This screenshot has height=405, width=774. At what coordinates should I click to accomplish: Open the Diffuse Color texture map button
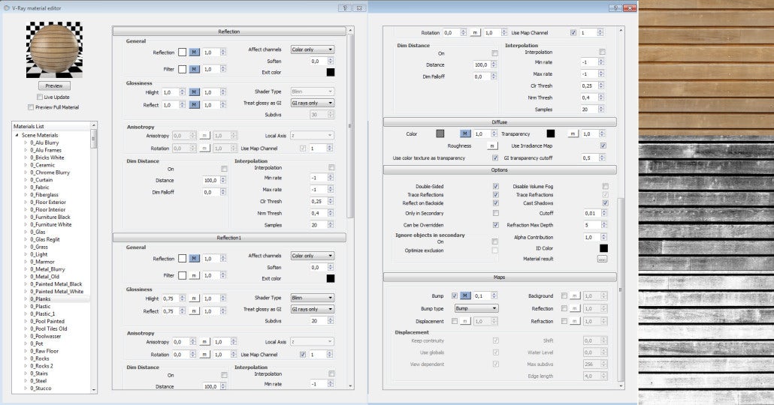pos(464,133)
